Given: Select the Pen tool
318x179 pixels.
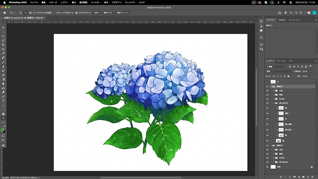Looking at the screenshot, I should (x=3, y=97).
